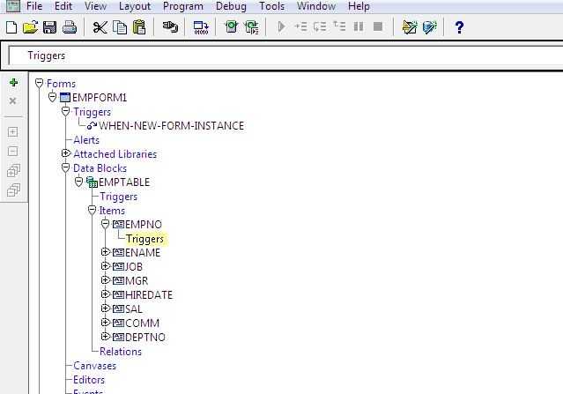Image resolution: width=563 pixels, height=394 pixels.
Task: Paste from clipboard with the Paste icon
Action: pos(139,27)
